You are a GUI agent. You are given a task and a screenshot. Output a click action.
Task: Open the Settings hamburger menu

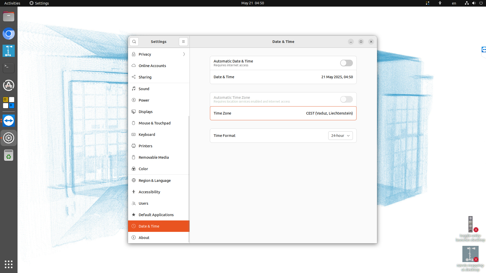183,42
